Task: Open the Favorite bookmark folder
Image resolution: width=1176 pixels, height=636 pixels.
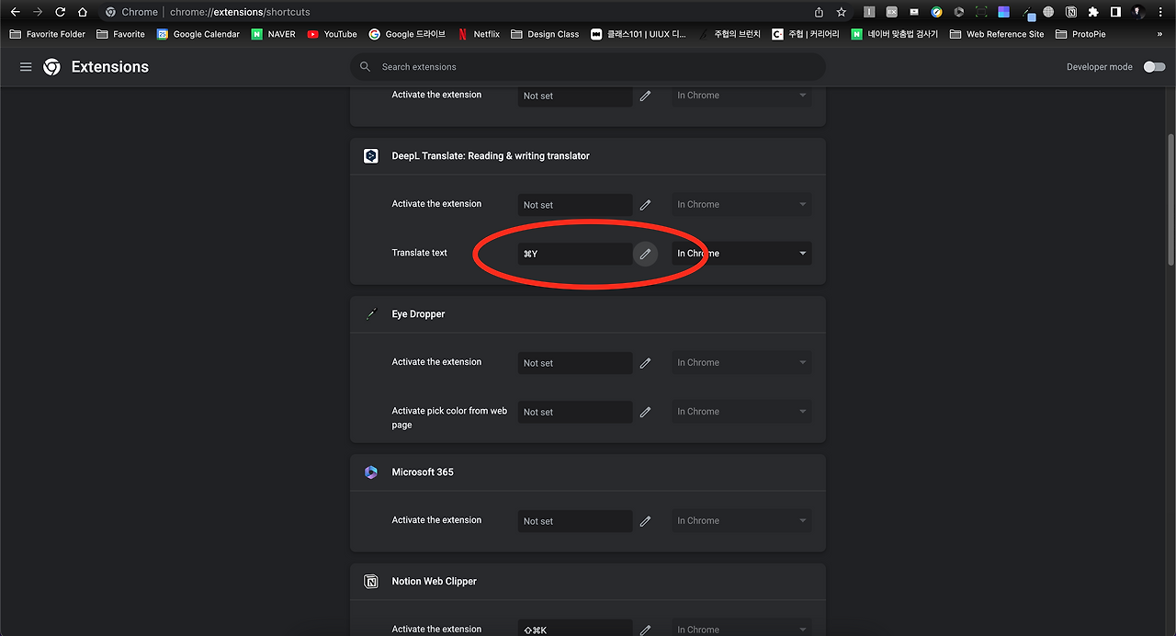Action: pos(120,34)
